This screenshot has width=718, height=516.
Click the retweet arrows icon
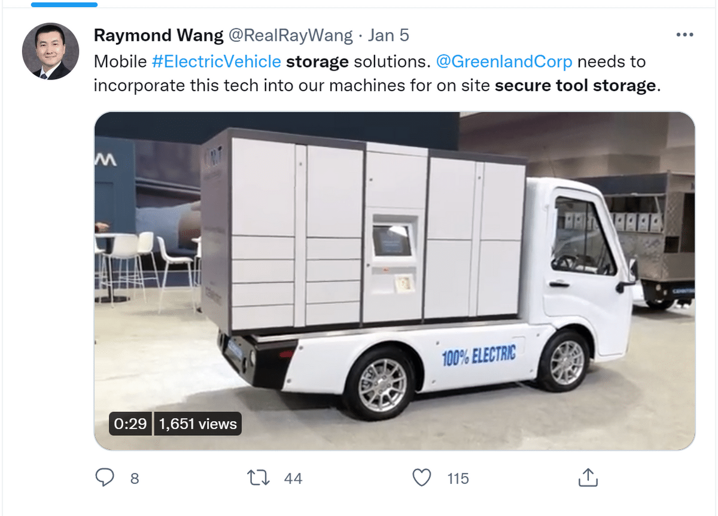point(258,478)
